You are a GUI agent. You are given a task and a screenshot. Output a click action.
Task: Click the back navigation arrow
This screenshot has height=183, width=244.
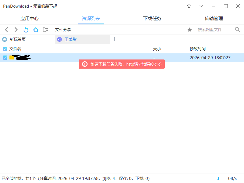[x=6, y=30]
